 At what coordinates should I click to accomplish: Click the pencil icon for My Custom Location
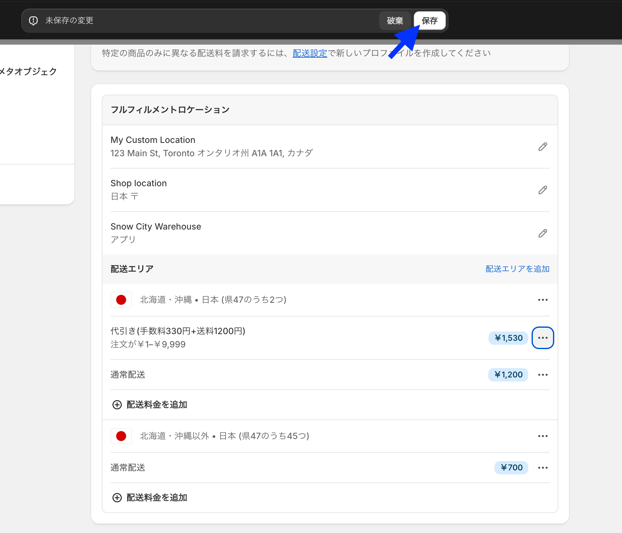coord(543,147)
